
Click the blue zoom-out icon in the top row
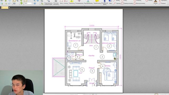coord(38,1)
